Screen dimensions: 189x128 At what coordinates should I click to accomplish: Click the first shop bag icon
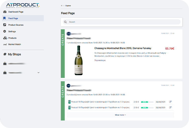point(5,63)
